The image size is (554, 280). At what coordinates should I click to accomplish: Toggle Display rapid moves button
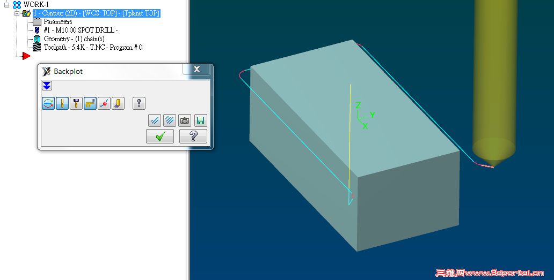click(x=90, y=103)
